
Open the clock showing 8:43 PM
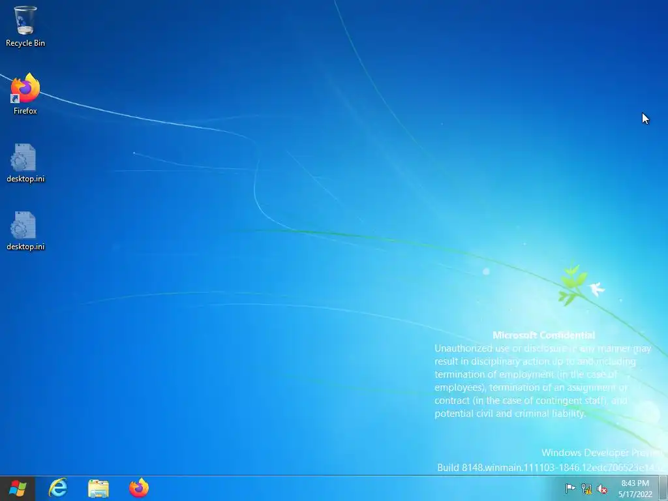(x=635, y=489)
